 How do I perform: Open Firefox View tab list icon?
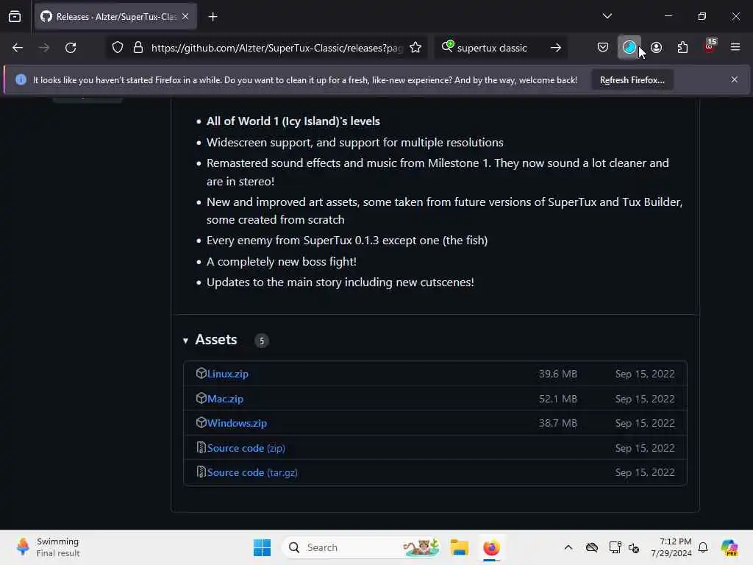(x=15, y=17)
